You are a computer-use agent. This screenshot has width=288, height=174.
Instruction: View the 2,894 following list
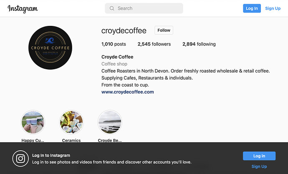pyautogui.click(x=199, y=44)
